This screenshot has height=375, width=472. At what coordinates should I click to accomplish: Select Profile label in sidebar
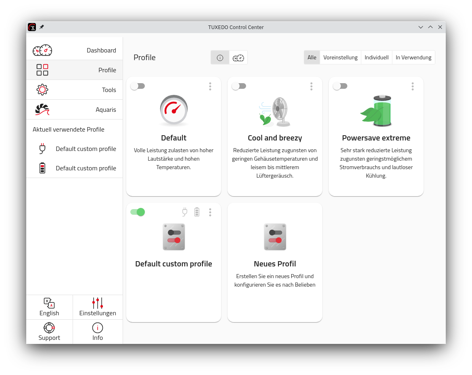107,70
